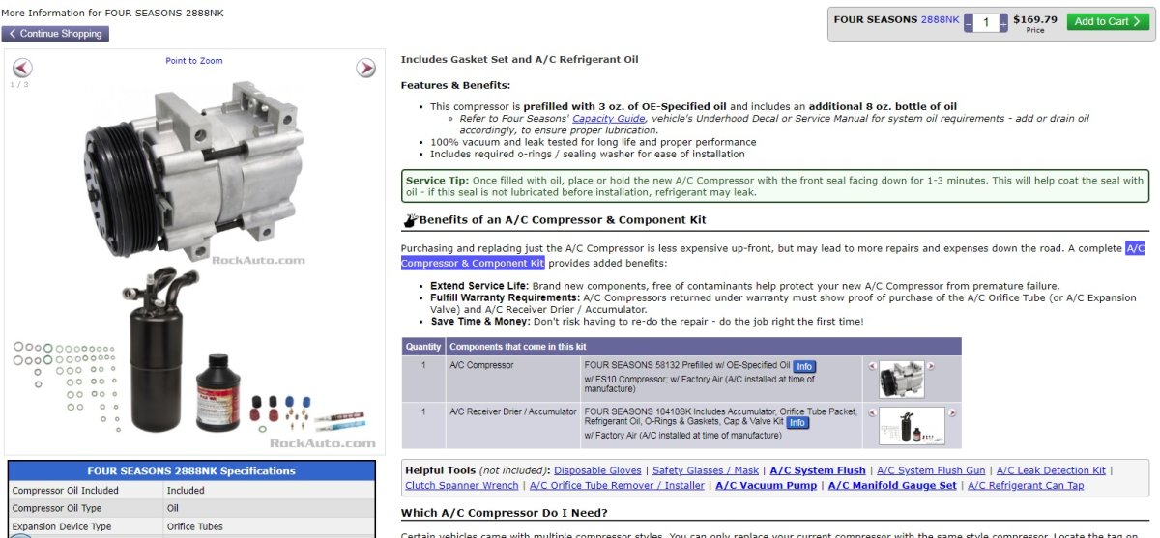The width and height of the screenshot is (1160, 538).
Task: Open A/C System Flush link
Action: click(818, 470)
